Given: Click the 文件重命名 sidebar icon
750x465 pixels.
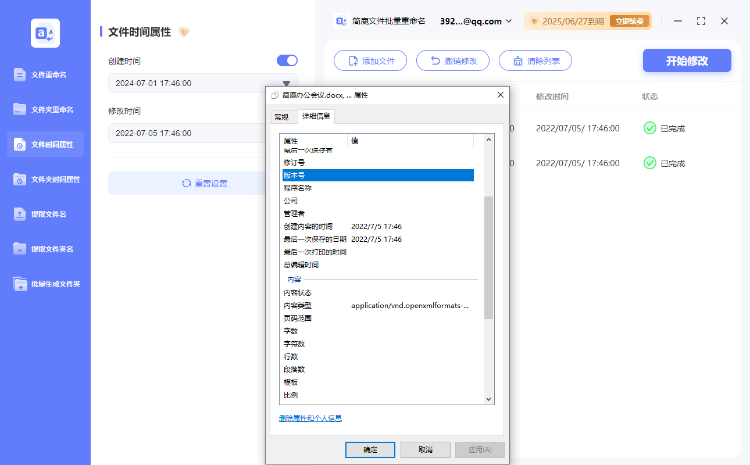Looking at the screenshot, I should 20,74.
